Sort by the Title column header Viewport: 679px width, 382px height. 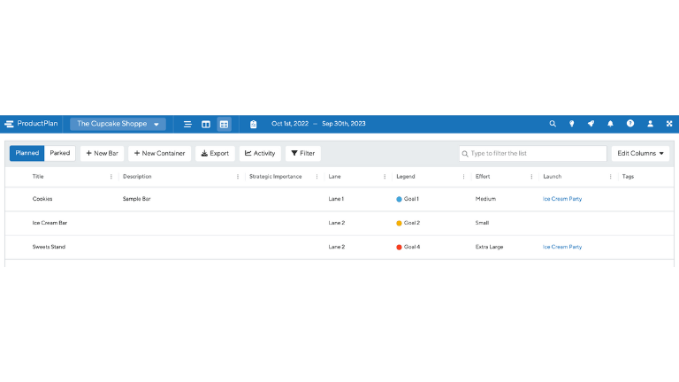[38, 177]
